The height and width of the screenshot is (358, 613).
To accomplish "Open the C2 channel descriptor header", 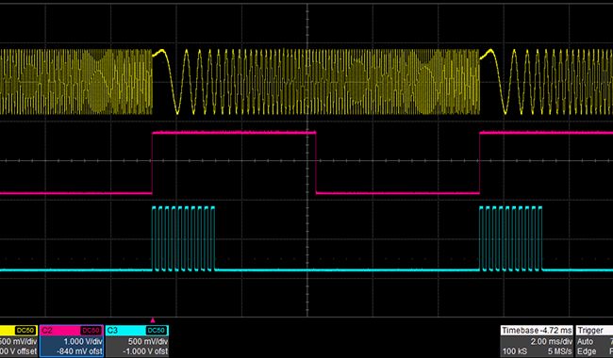I will [72, 331].
